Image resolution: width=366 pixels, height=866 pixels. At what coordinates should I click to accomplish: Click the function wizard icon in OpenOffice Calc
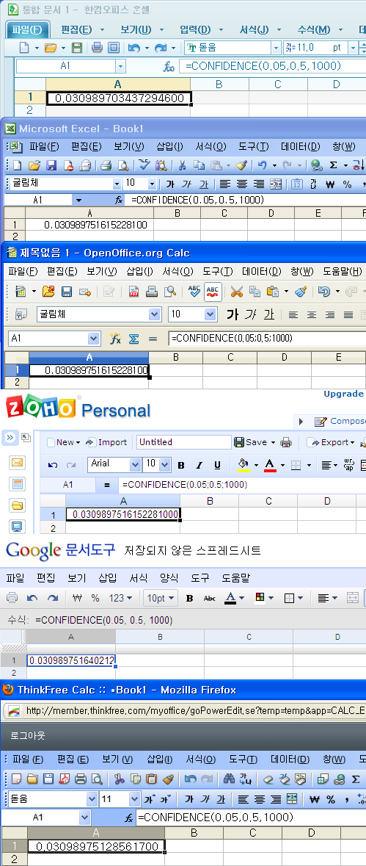115,339
